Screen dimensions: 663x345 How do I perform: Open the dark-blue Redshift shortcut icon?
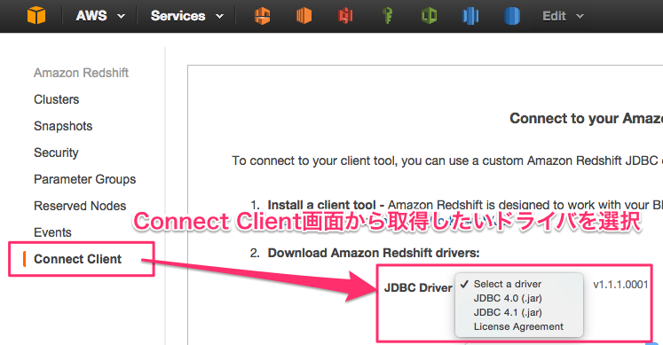point(512,16)
